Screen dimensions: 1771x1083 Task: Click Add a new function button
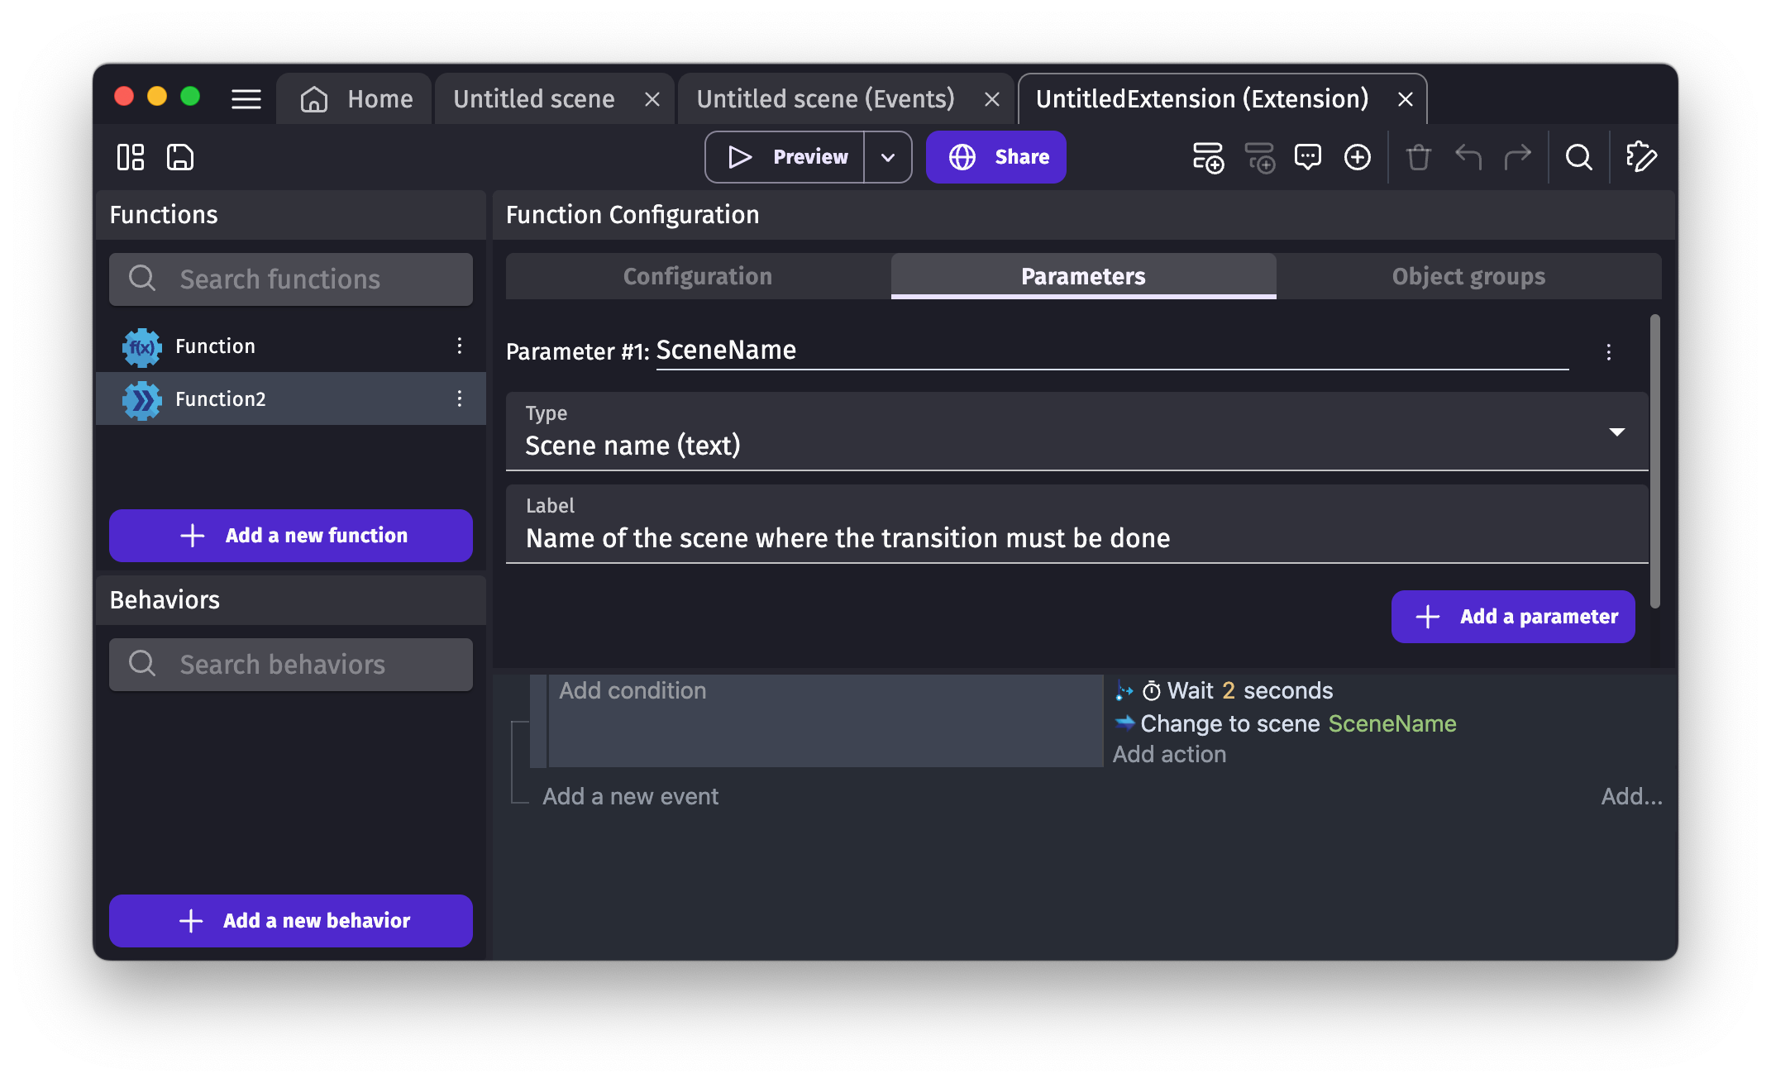pos(291,536)
